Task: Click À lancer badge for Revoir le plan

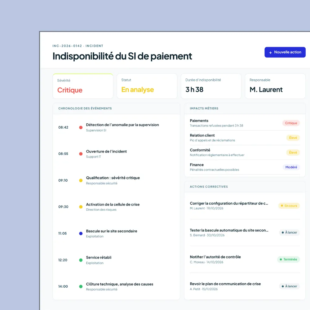Action: (x=289, y=286)
